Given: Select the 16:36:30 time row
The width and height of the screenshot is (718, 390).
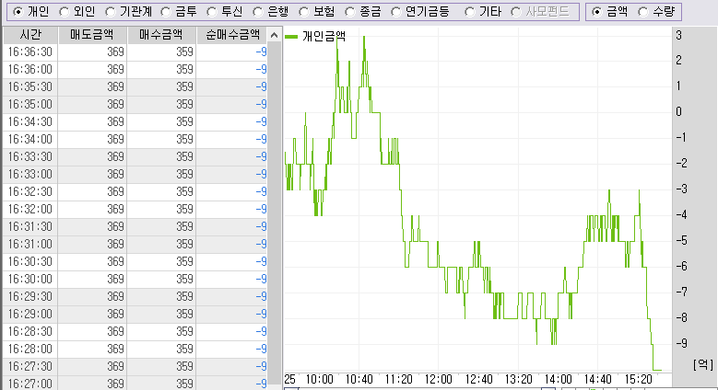Looking at the screenshot, I should click(135, 52).
